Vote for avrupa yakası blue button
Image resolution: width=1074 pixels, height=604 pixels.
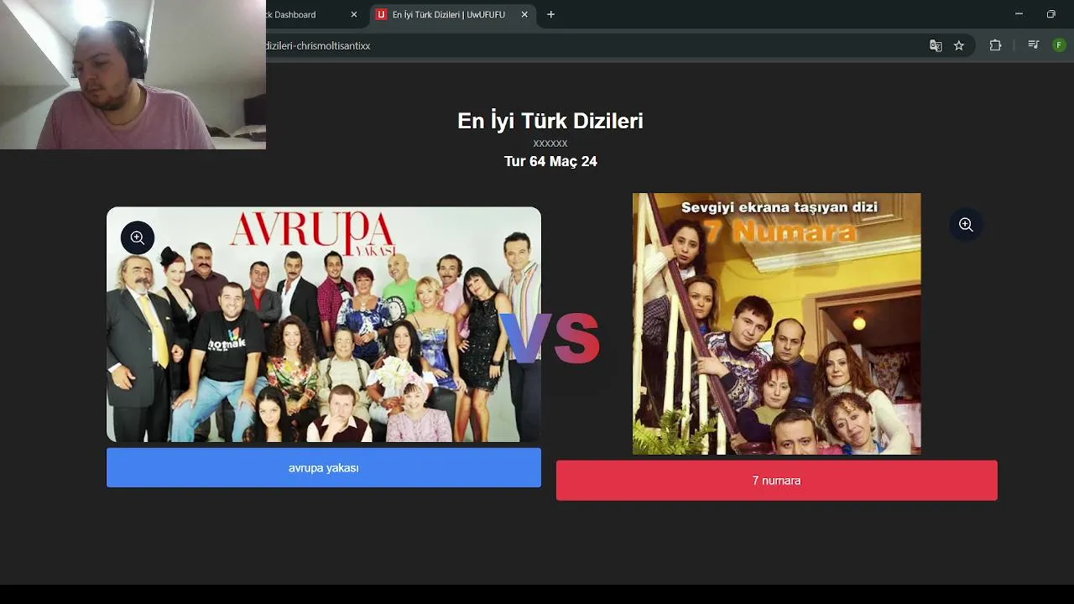pyautogui.click(x=324, y=468)
